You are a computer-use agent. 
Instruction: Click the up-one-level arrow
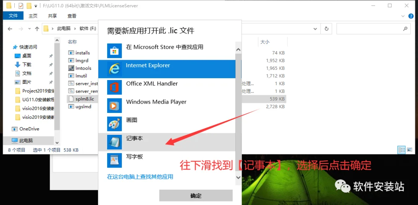pyautogui.click(x=37, y=29)
